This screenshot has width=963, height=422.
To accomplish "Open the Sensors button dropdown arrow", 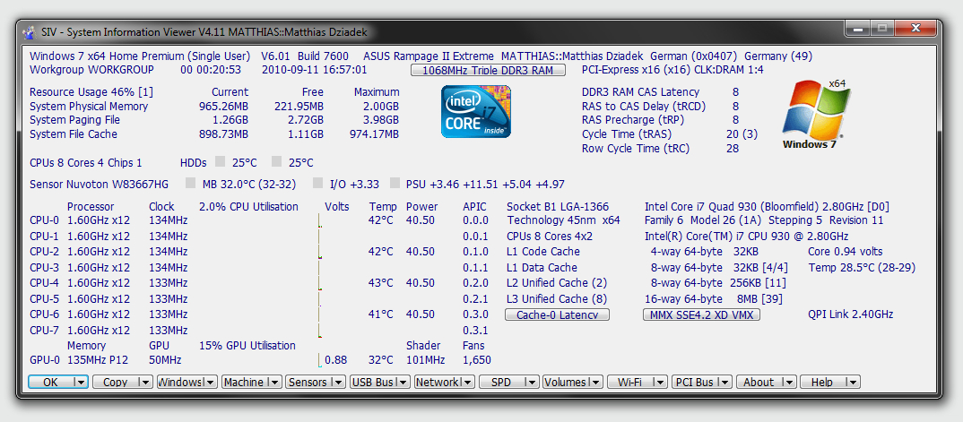I will [339, 383].
